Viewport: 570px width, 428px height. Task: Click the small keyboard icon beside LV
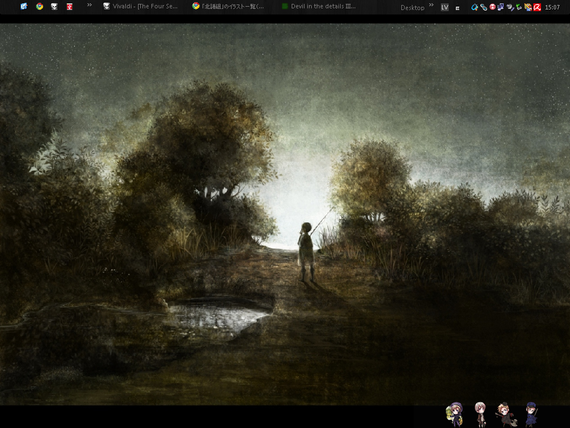pyautogui.click(x=458, y=8)
